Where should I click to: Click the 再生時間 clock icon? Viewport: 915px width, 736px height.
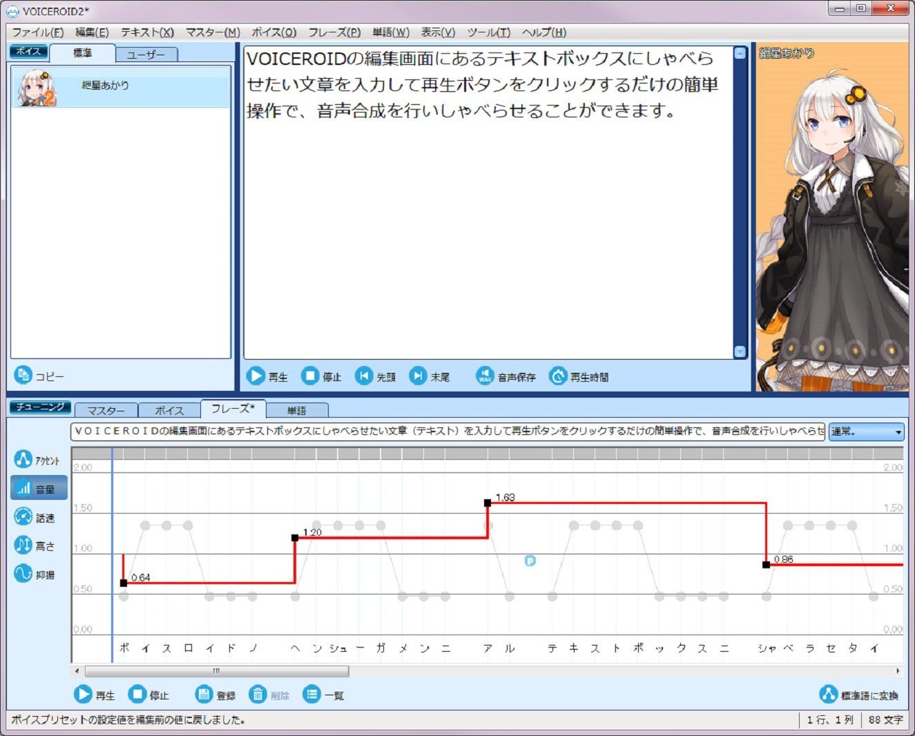point(558,376)
